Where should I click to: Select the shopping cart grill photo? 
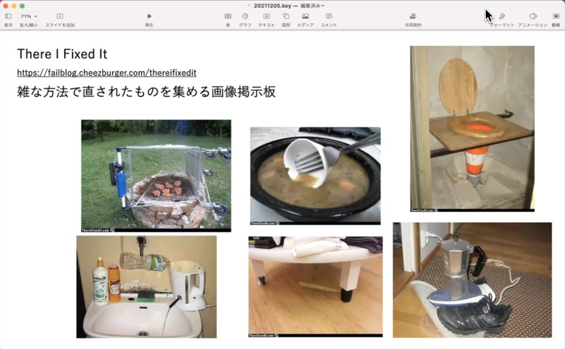click(x=156, y=175)
